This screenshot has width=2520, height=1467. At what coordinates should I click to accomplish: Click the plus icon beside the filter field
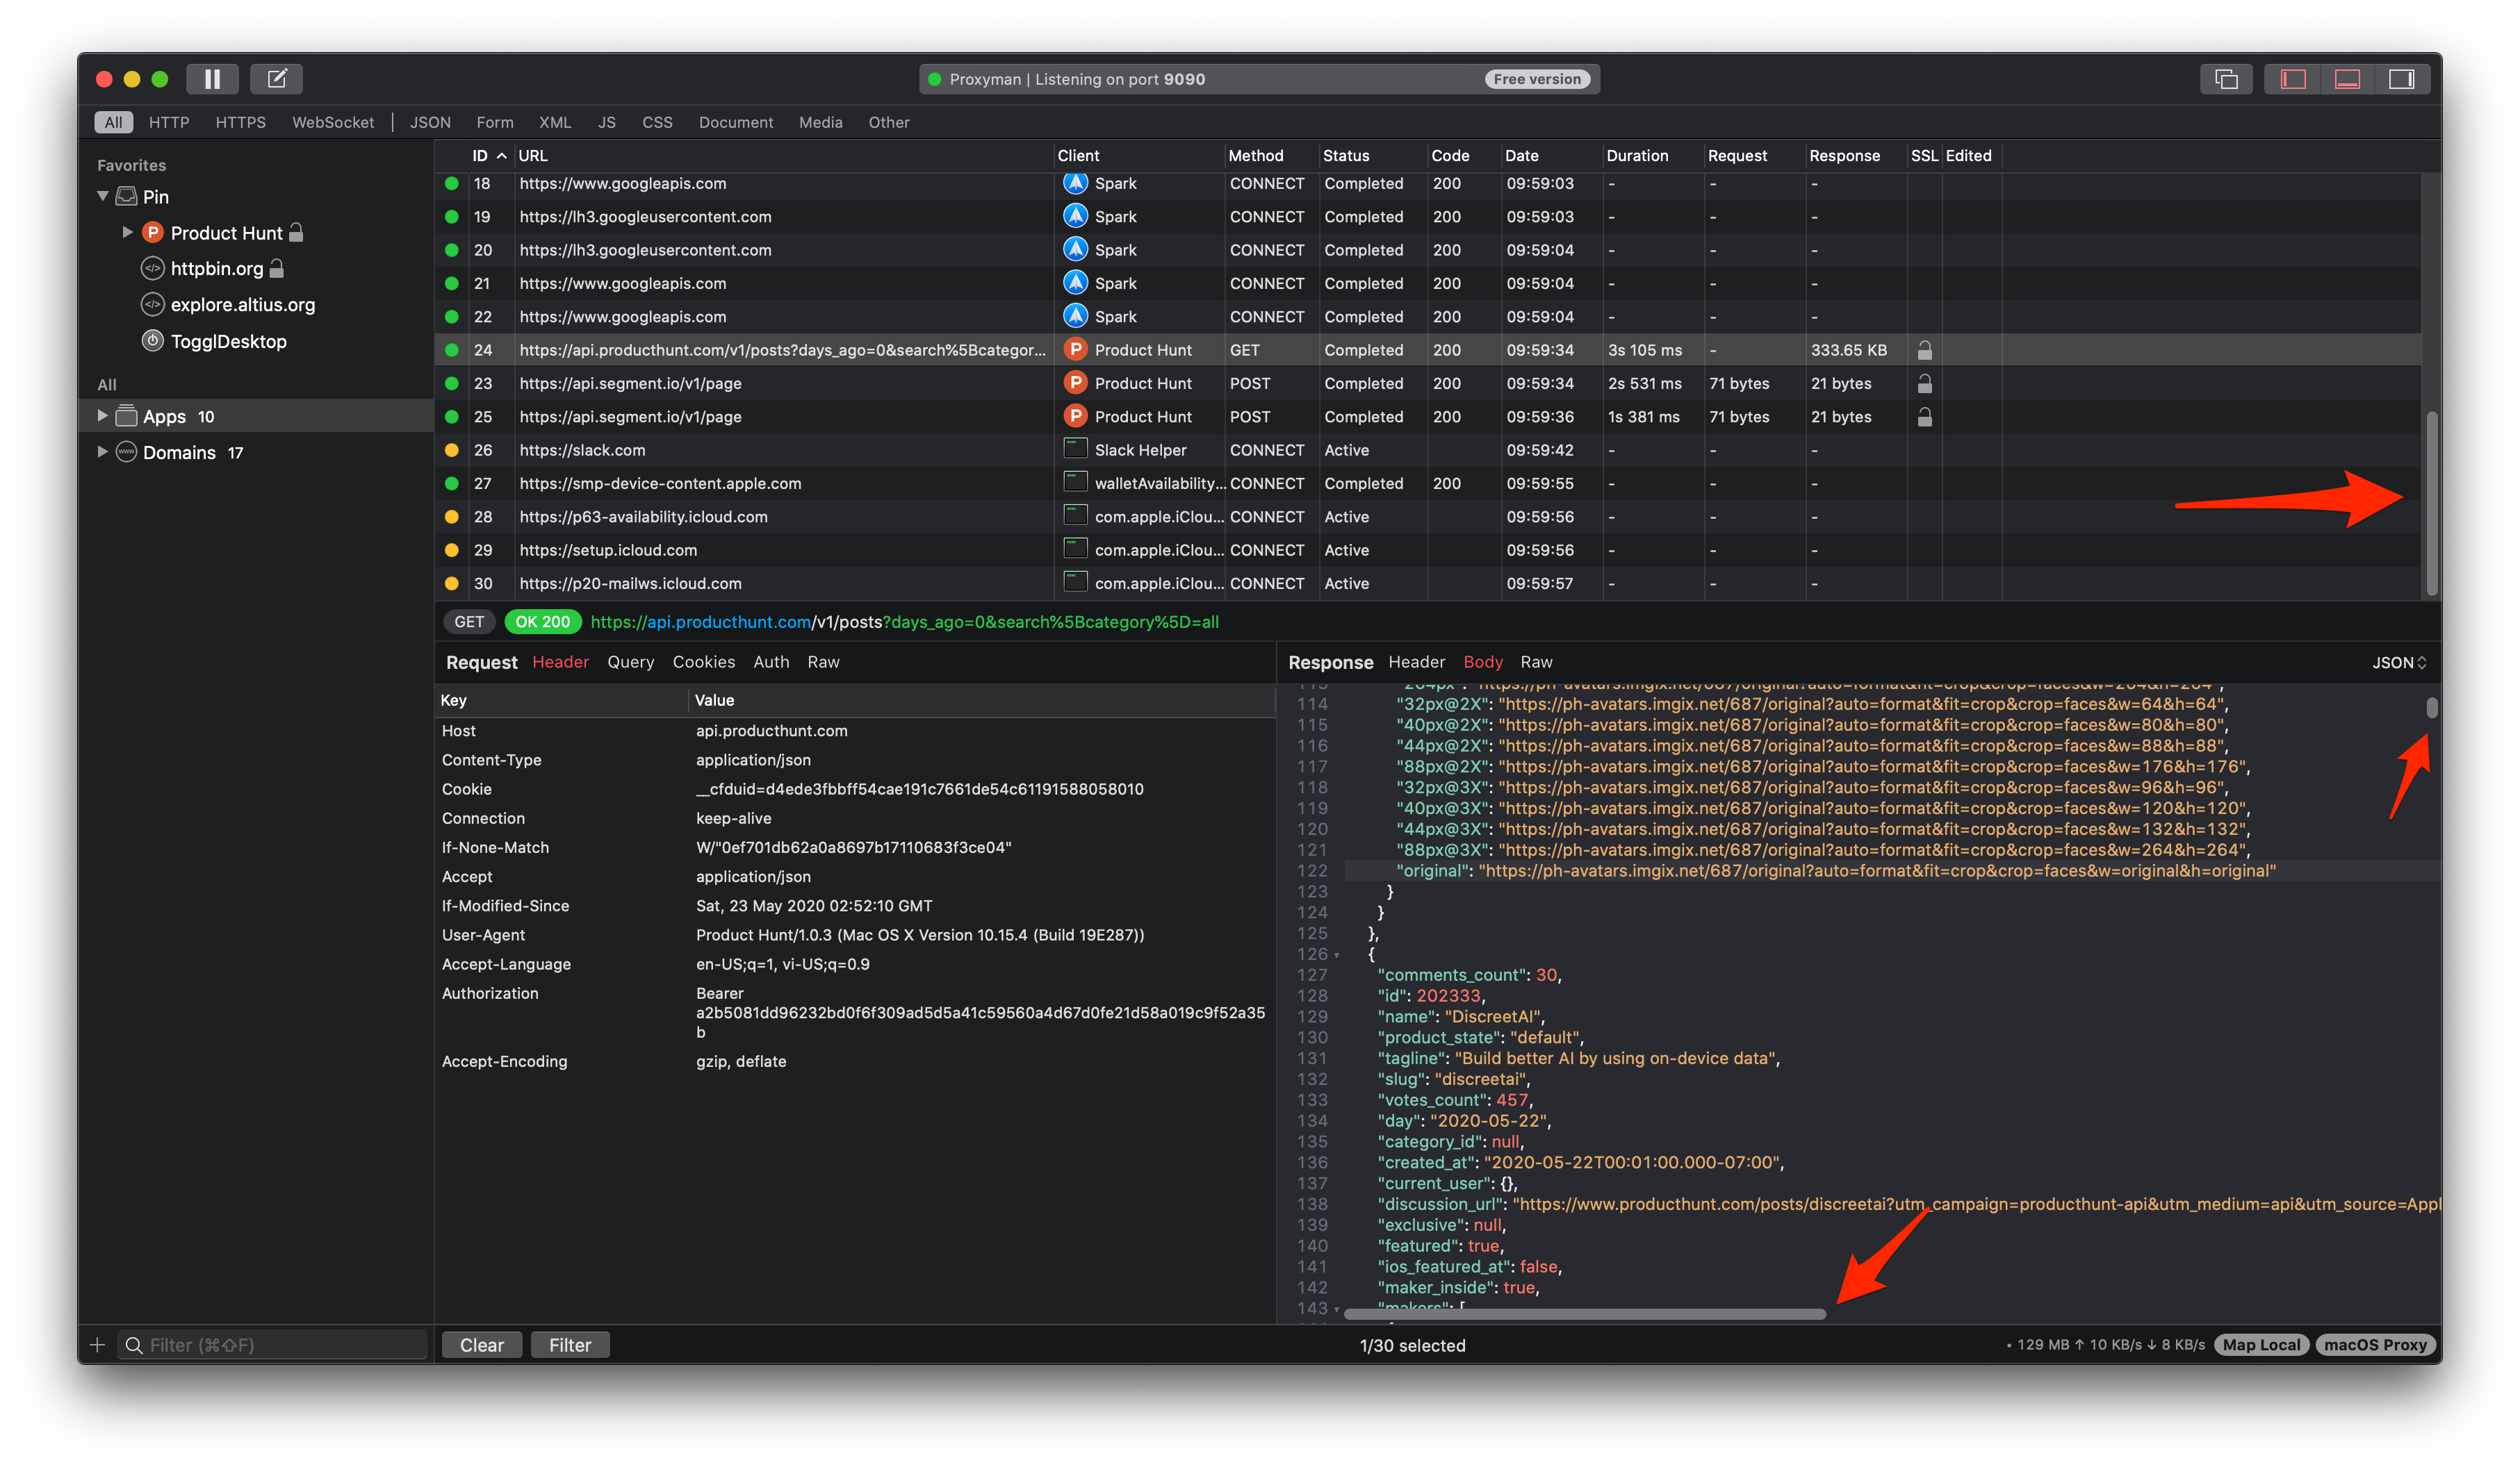[97, 1345]
